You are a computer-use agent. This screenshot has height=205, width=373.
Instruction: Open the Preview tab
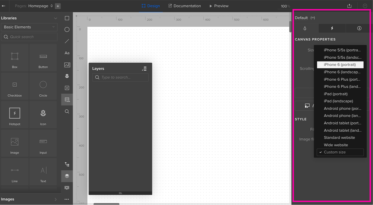click(x=219, y=6)
